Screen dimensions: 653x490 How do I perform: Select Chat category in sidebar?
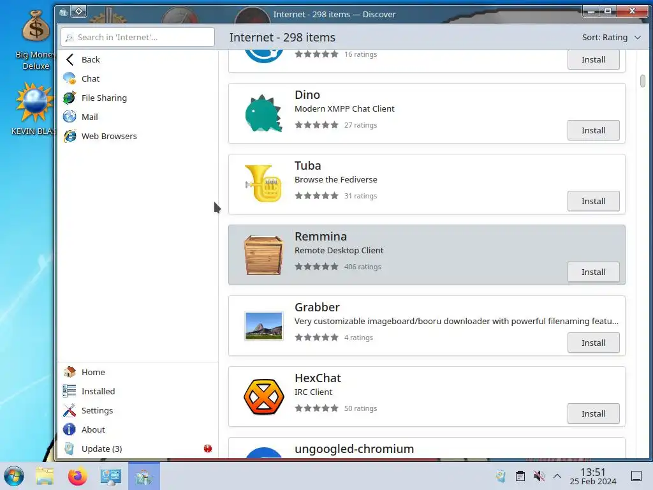tap(138, 78)
